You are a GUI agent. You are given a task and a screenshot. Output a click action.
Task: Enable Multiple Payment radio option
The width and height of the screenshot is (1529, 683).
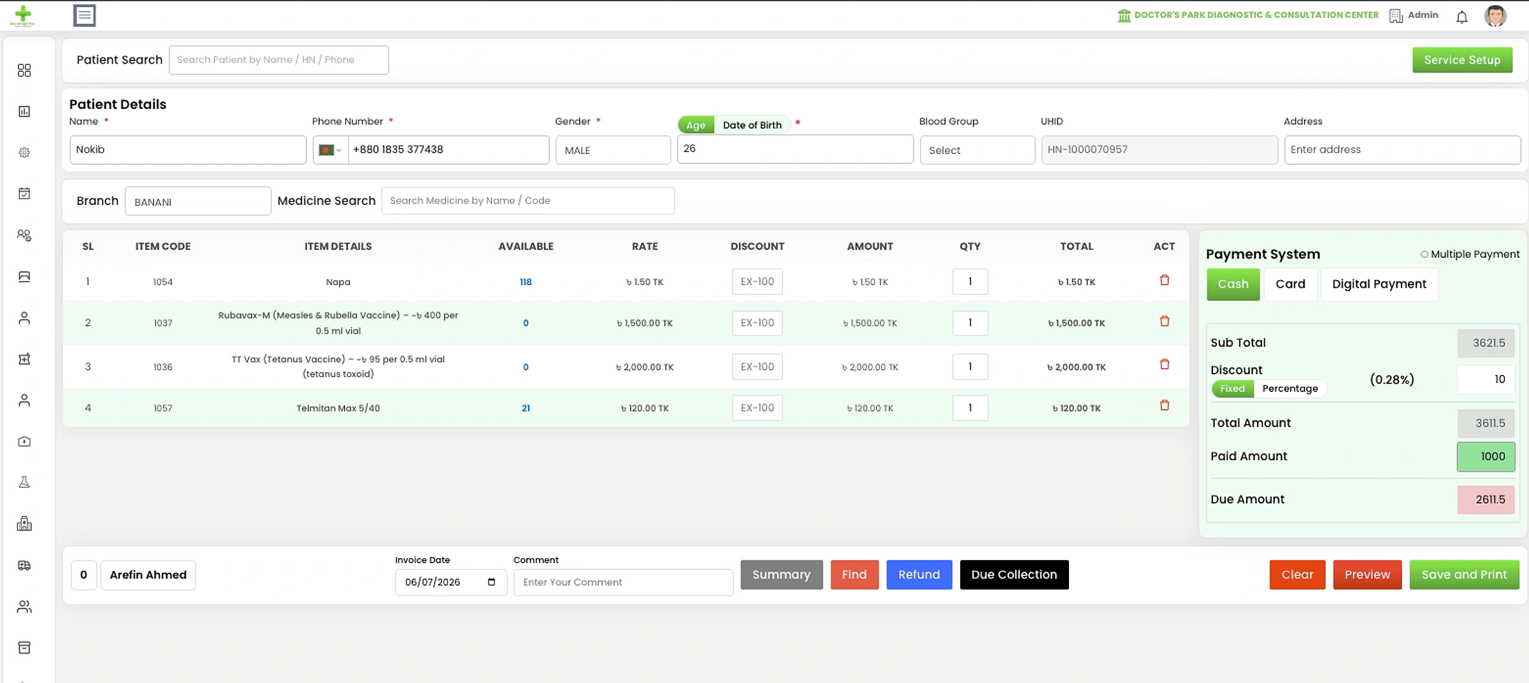pyautogui.click(x=1424, y=254)
